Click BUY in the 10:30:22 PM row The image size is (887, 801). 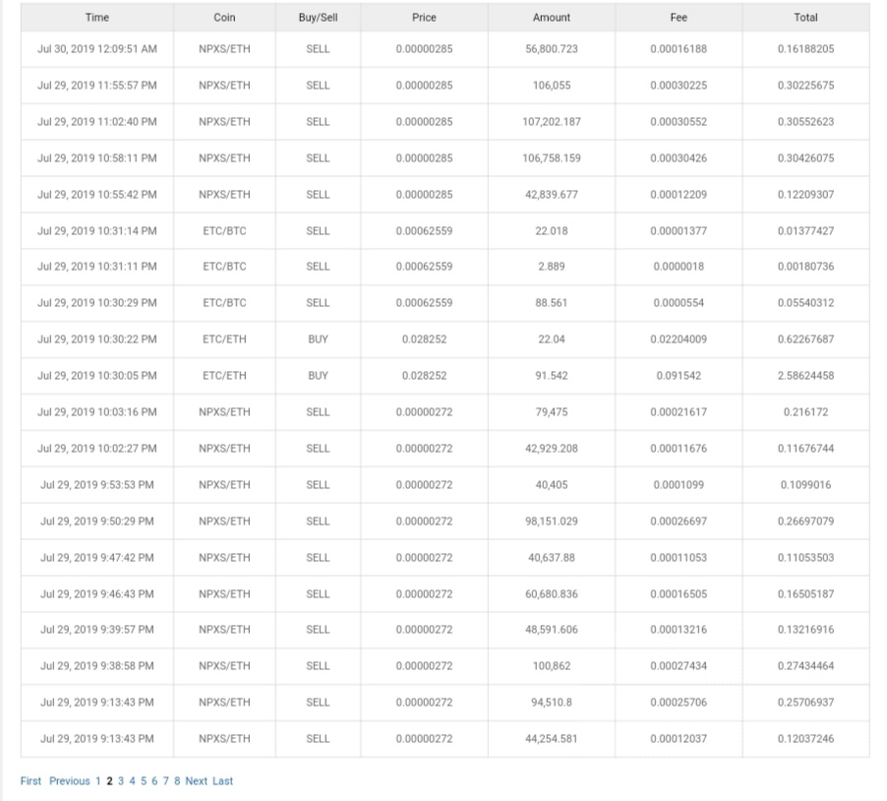pos(318,339)
